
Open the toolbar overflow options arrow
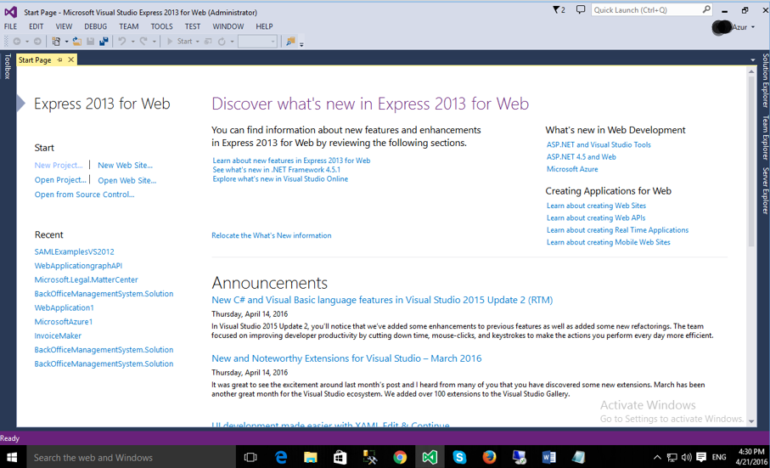point(301,43)
